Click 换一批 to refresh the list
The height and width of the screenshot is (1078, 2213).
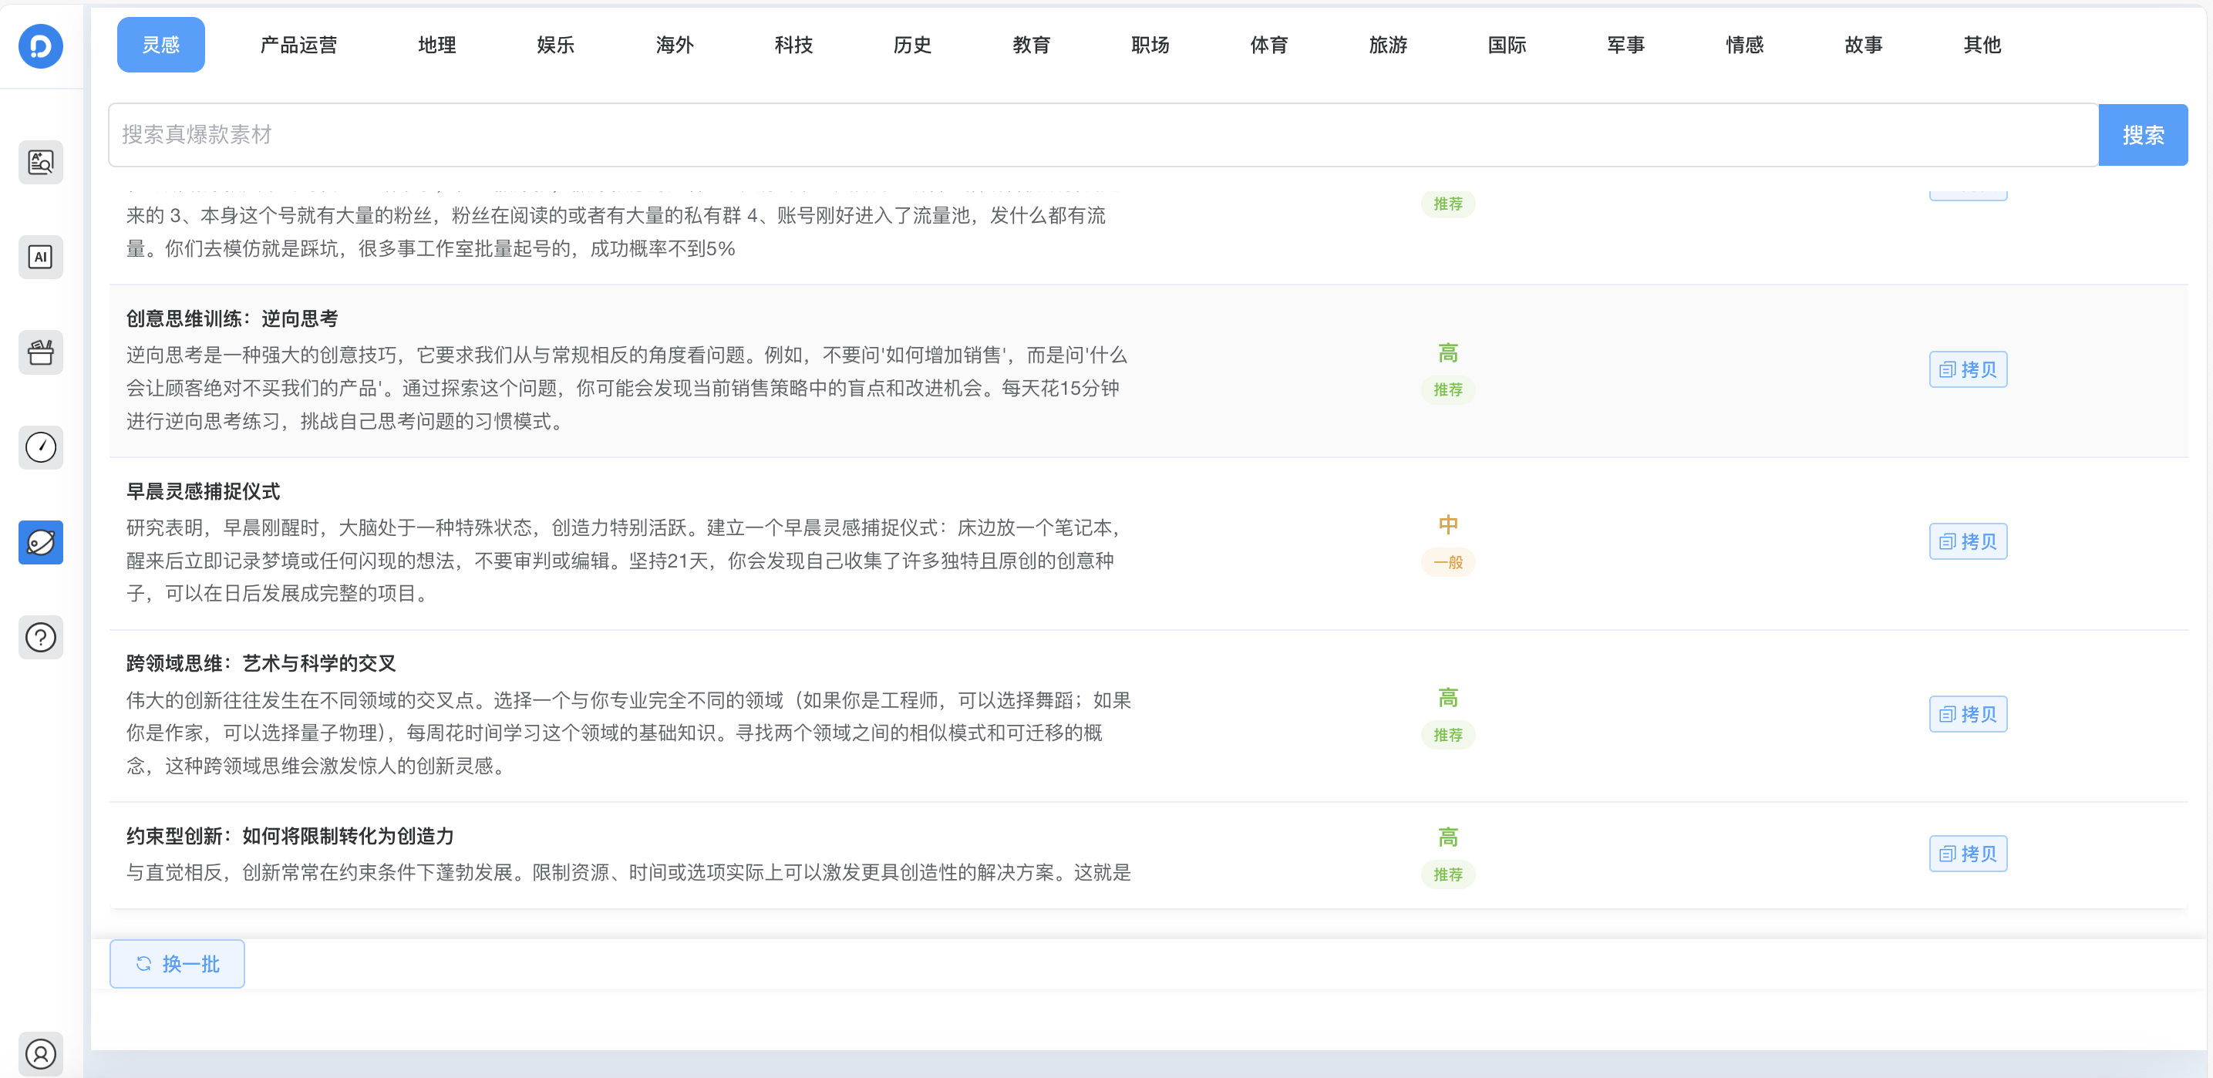[x=177, y=964]
